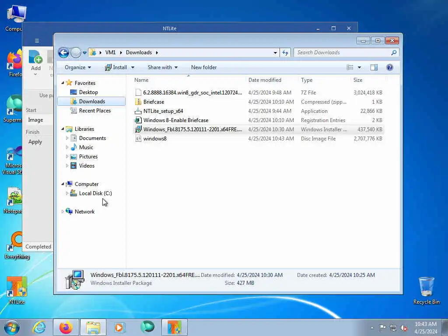The height and width of the screenshot is (336, 448).
Task: Open the Share with menu
Action: 163,67
